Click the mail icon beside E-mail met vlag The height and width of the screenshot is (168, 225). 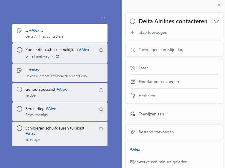pos(57,56)
